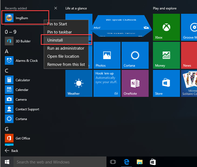This screenshot has width=197, height=167.
Task: Click the G letter section header
Action: click(7, 129)
